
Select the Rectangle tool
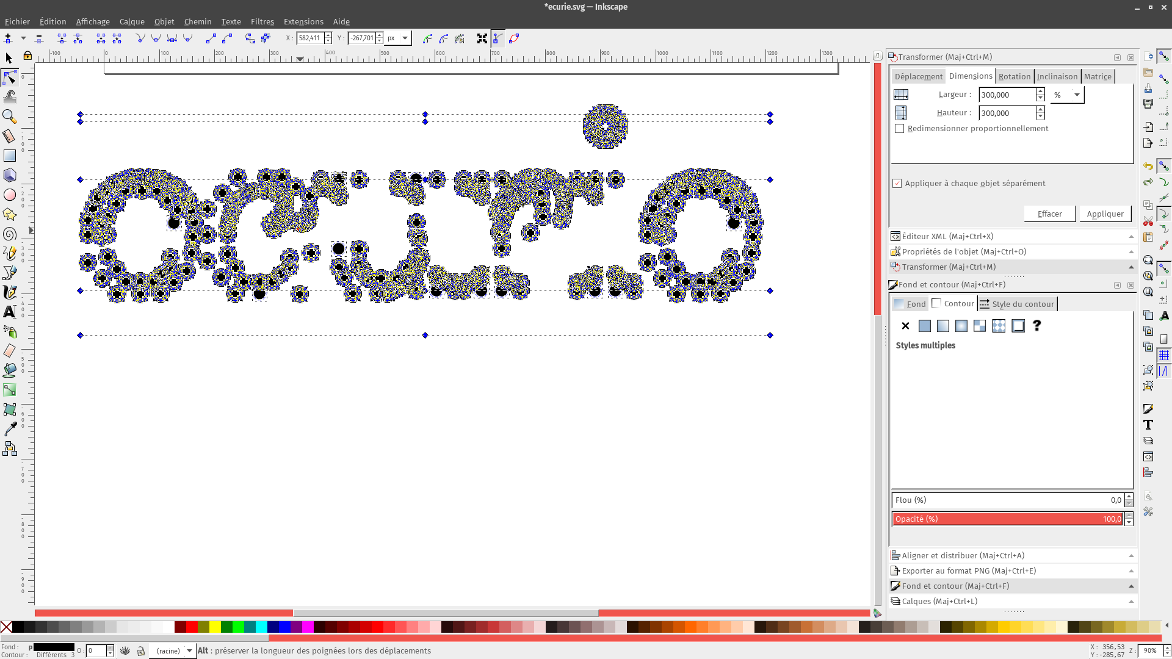pyautogui.click(x=9, y=156)
